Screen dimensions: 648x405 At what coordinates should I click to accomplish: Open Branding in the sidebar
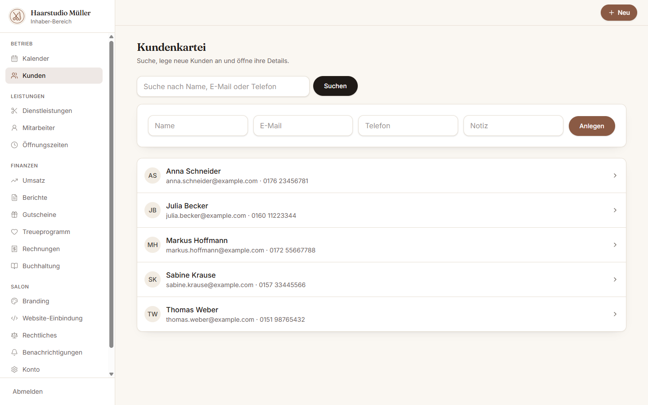(54, 301)
